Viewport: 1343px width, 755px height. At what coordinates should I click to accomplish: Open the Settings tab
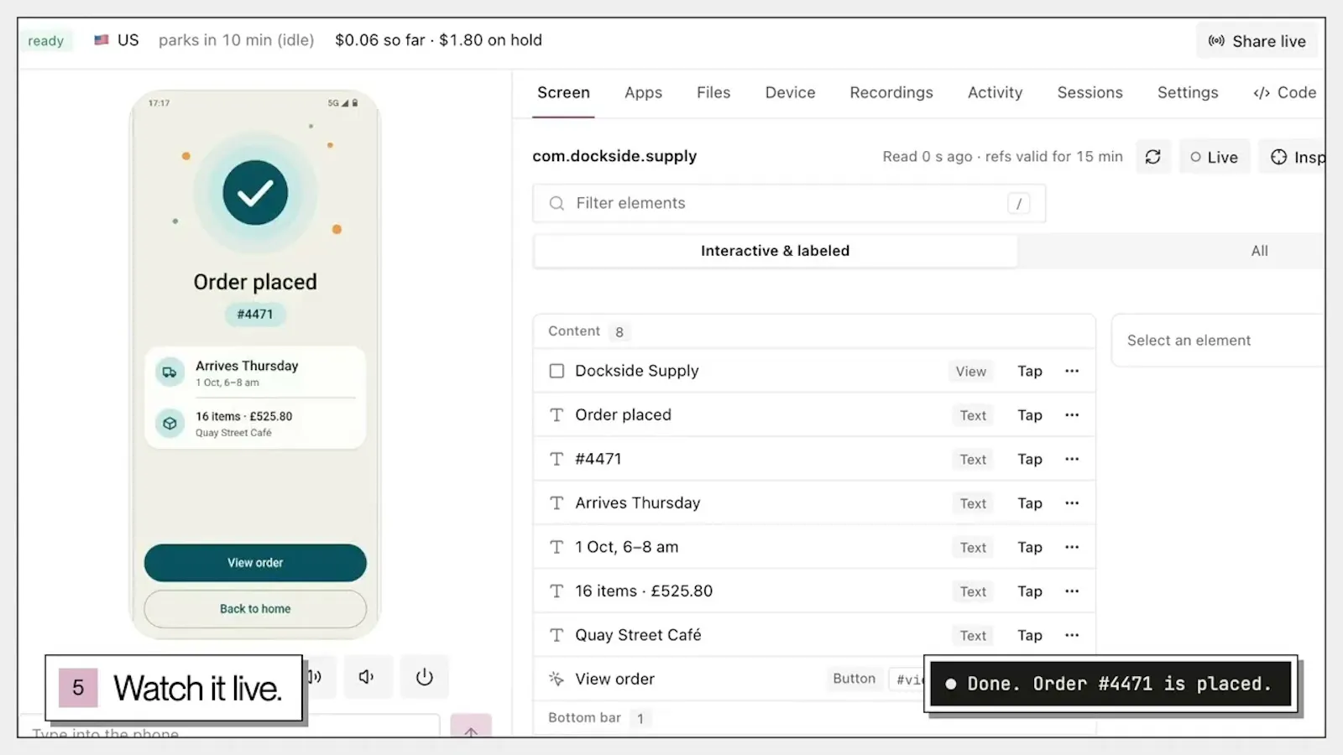click(1188, 93)
